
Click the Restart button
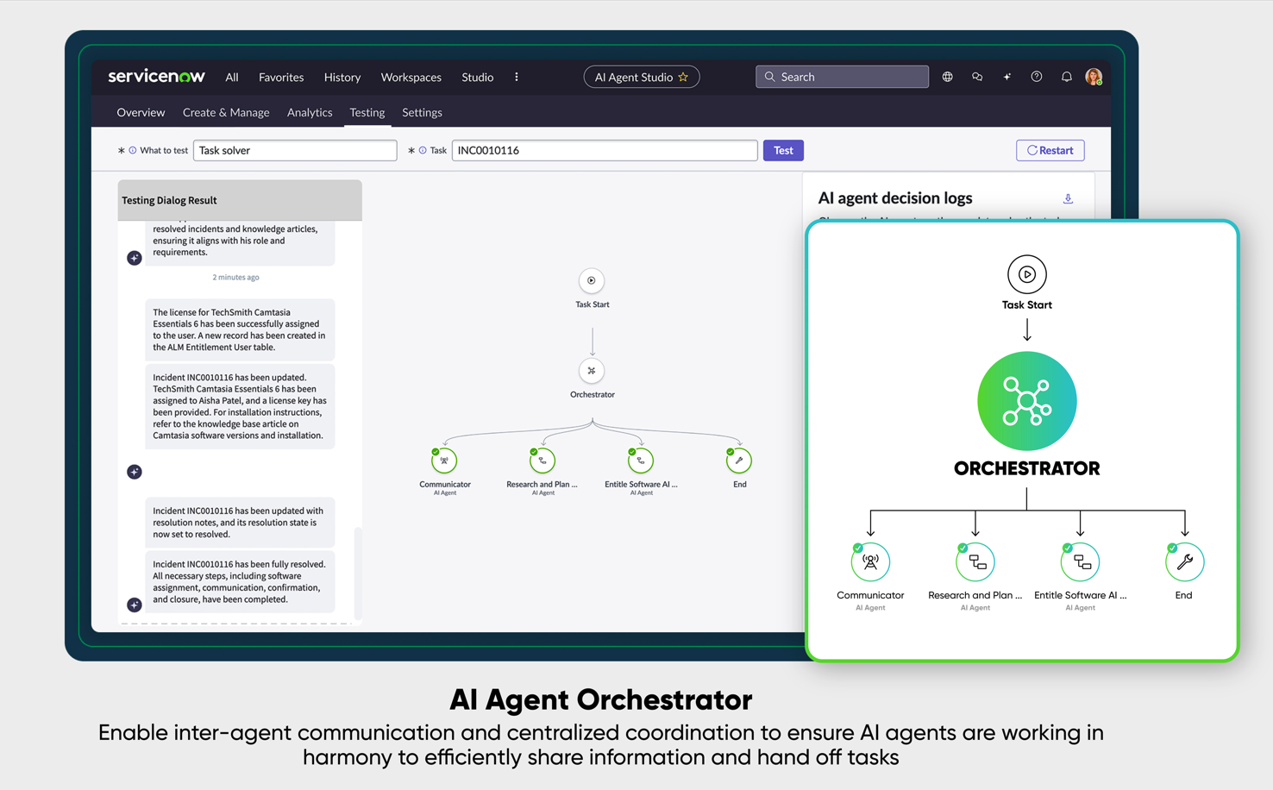point(1050,150)
